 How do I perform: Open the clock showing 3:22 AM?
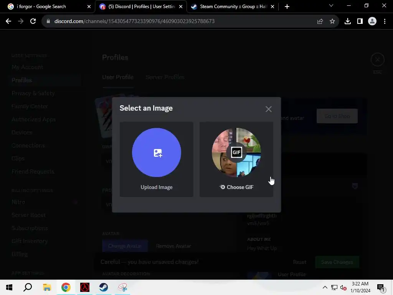click(360, 287)
